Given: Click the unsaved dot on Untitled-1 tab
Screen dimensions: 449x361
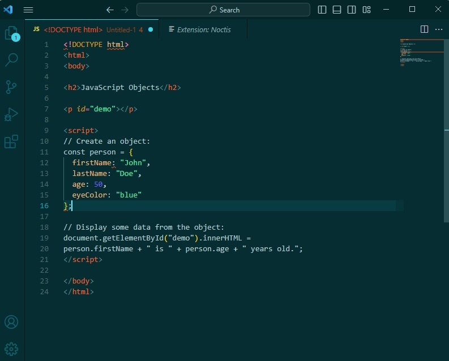Looking at the screenshot, I should [x=151, y=29].
